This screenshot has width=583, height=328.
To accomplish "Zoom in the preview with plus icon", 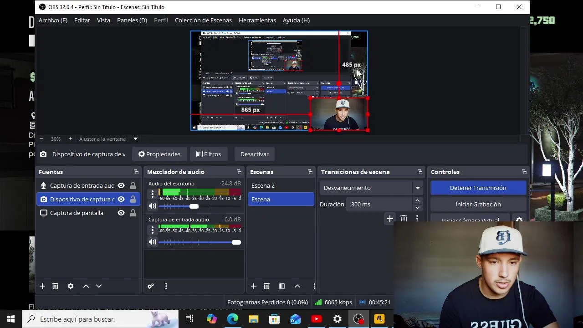I will pos(70,138).
